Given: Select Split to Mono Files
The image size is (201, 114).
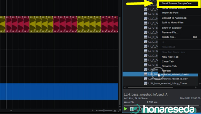Looking at the screenshot, I should 173,23.
